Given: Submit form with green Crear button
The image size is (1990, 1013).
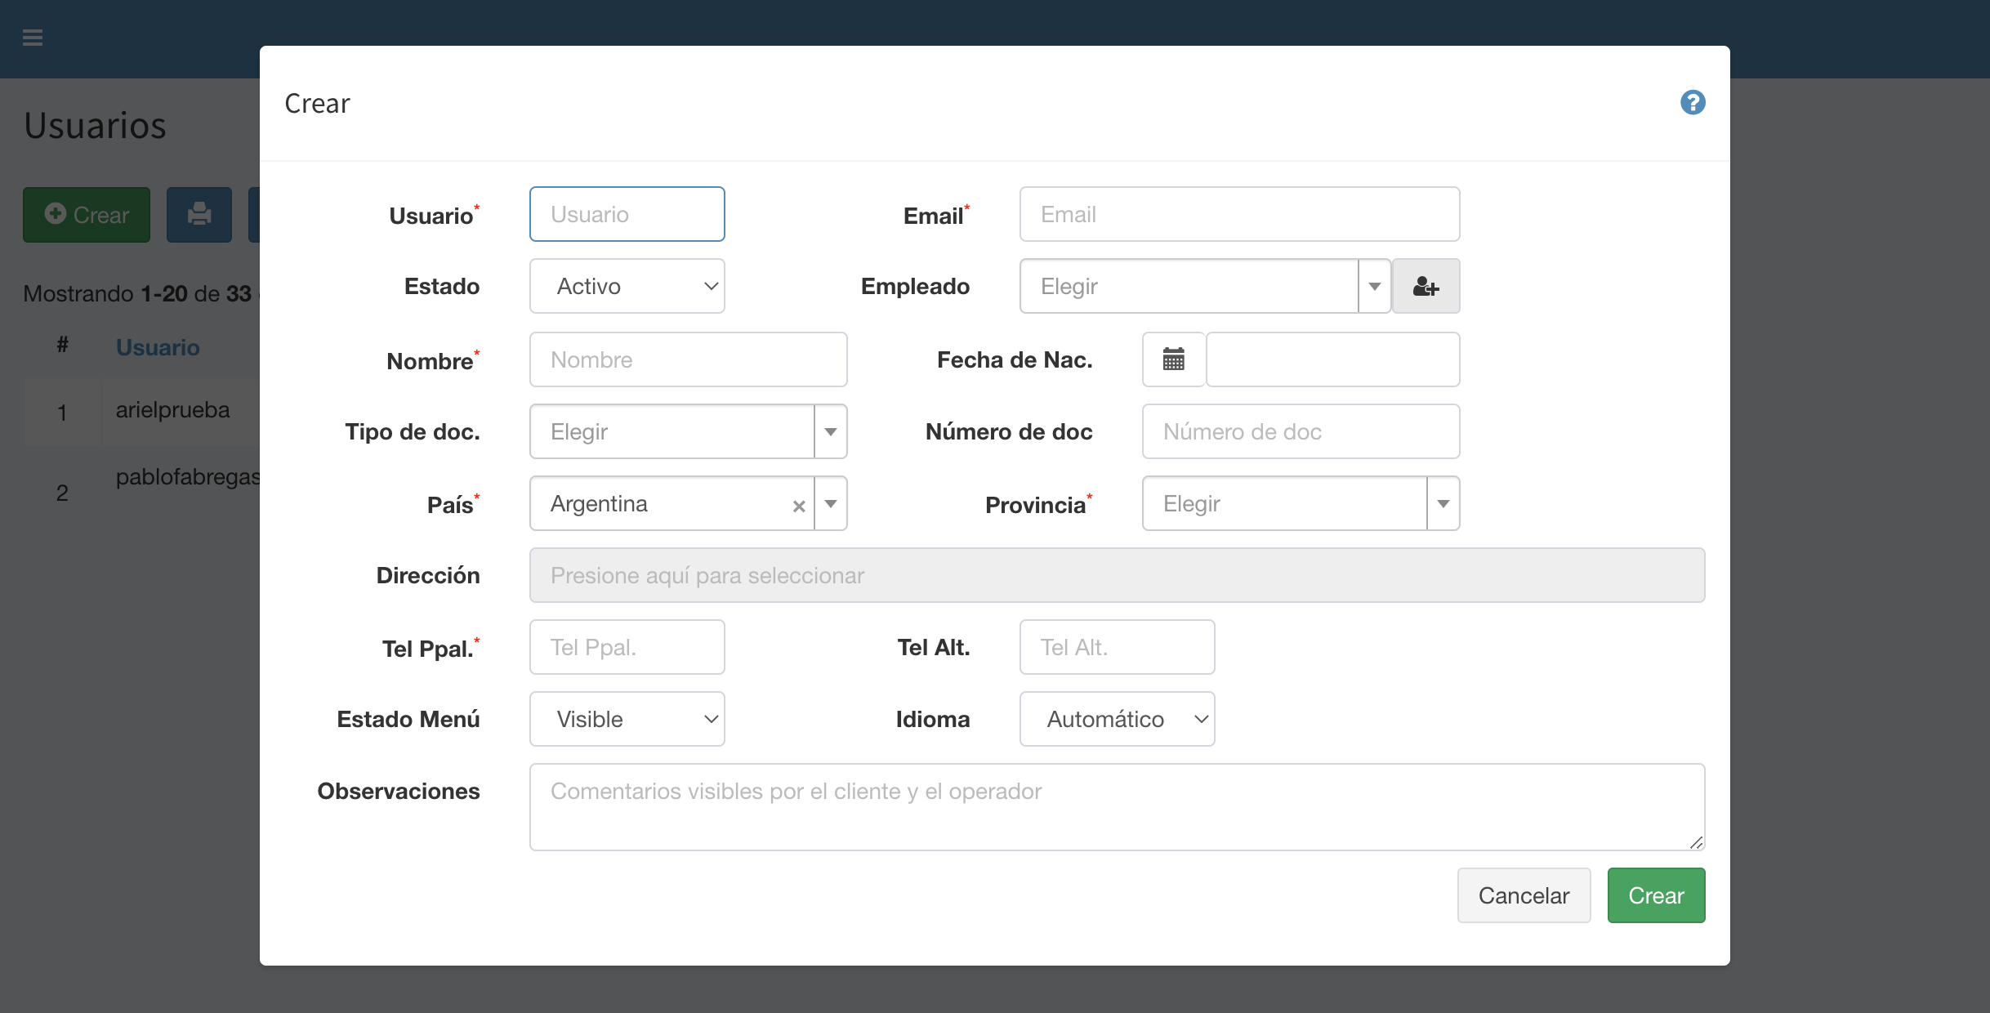Looking at the screenshot, I should tap(1656, 896).
